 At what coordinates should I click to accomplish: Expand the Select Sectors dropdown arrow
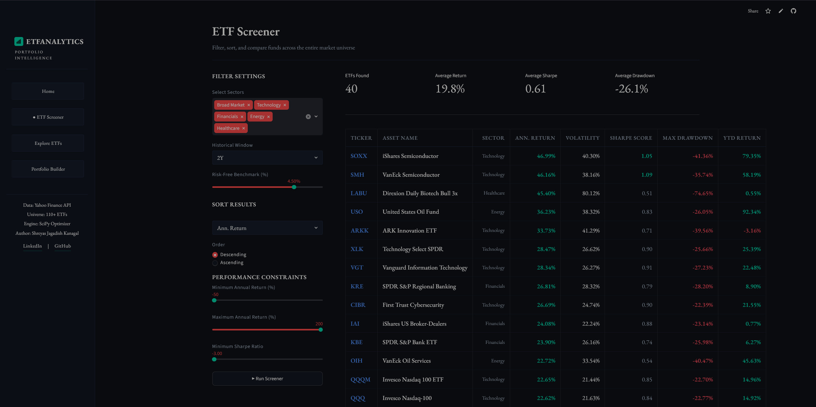pyautogui.click(x=316, y=116)
